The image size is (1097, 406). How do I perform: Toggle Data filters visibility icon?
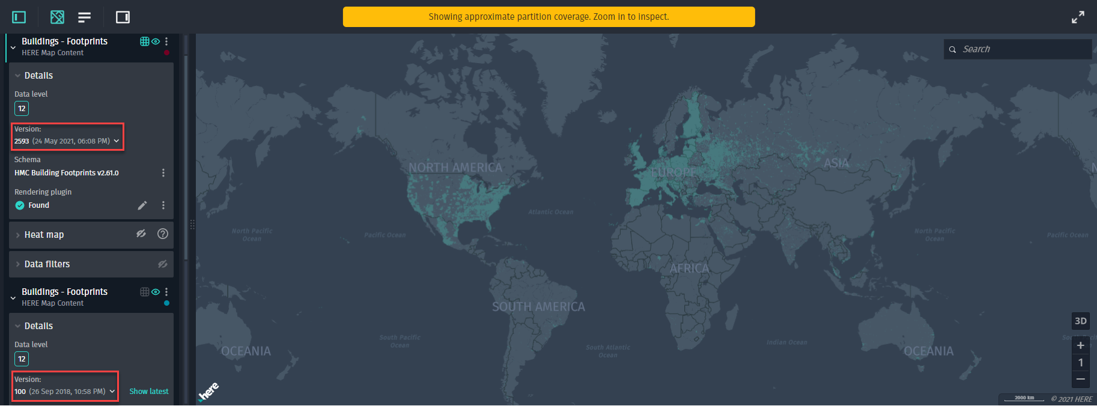pyautogui.click(x=163, y=264)
